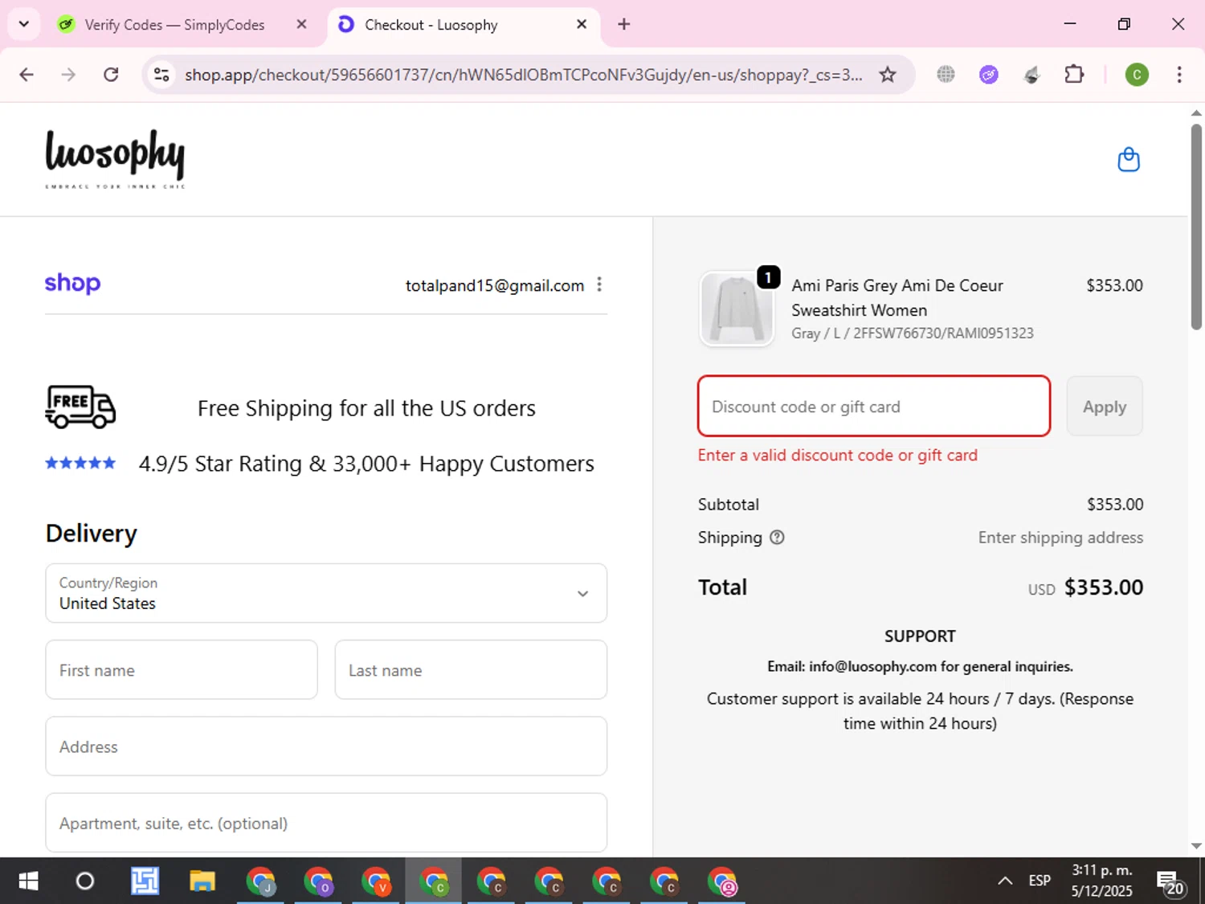Open the shopping bag cart icon
Screen dimensions: 1205x904
(x=1129, y=160)
